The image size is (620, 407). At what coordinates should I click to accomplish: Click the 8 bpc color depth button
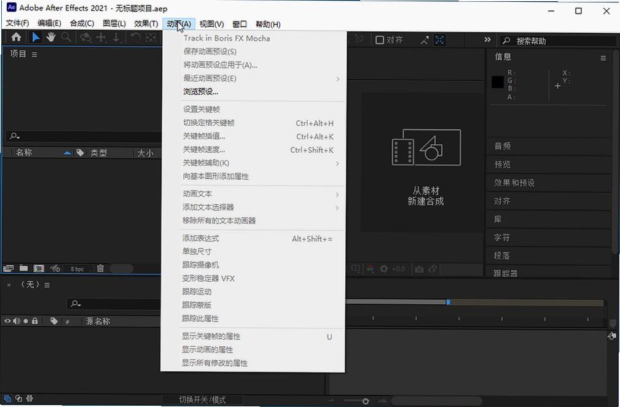pos(77,269)
